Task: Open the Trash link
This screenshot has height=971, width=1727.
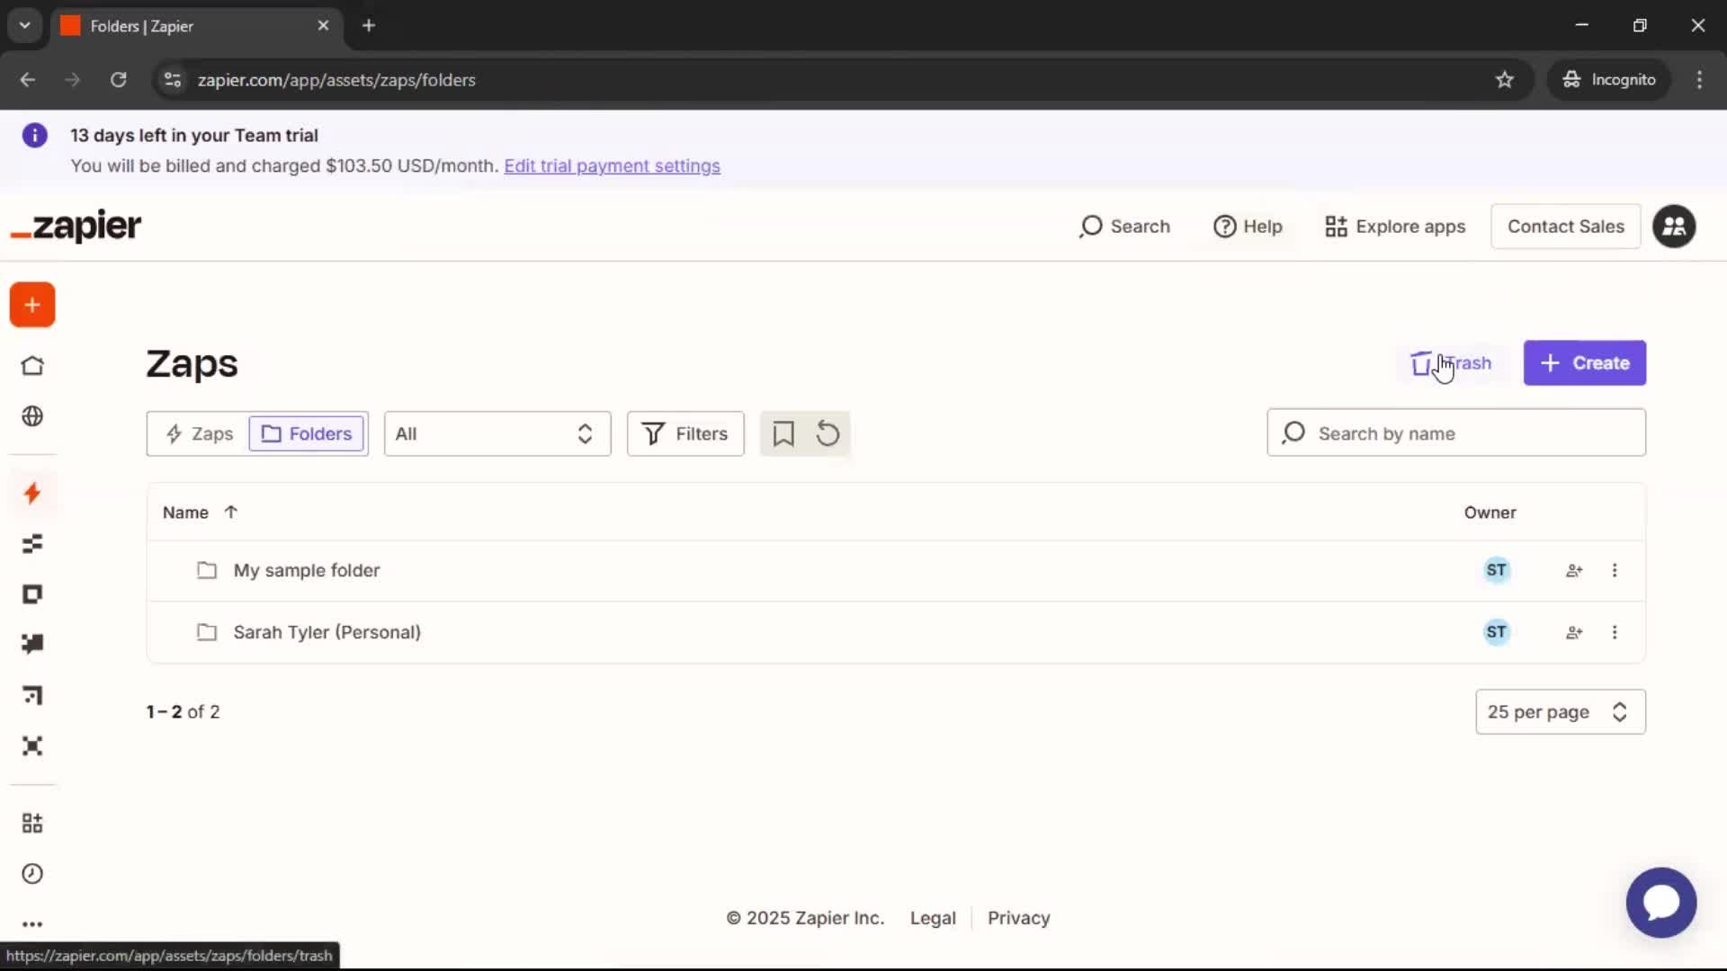Action: click(x=1452, y=363)
